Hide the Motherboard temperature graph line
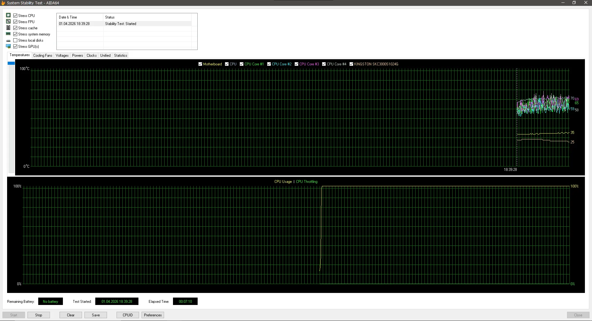This screenshot has height=321, width=592. 200,64
